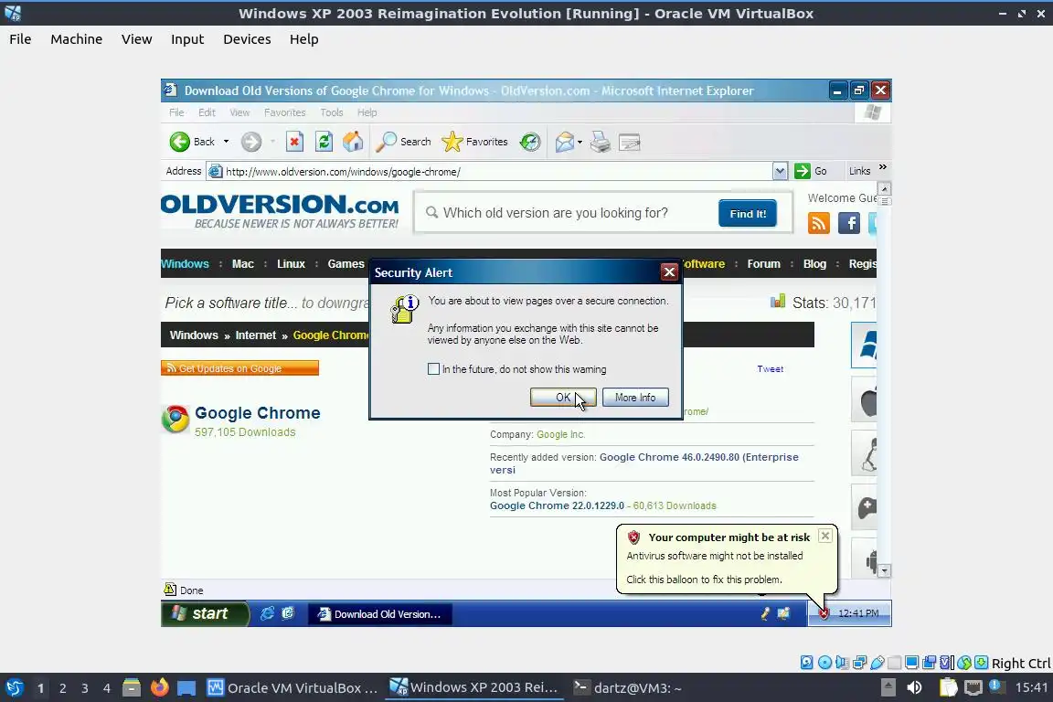Open the VirtualBox Devices menu
The width and height of the screenshot is (1053, 702).
pyautogui.click(x=247, y=39)
